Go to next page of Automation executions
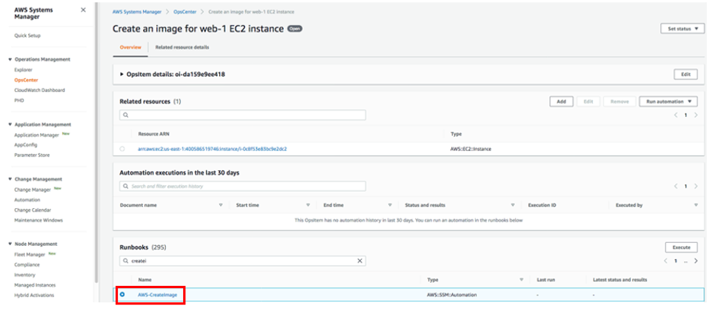724x311 pixels. (x=696, y=187)
